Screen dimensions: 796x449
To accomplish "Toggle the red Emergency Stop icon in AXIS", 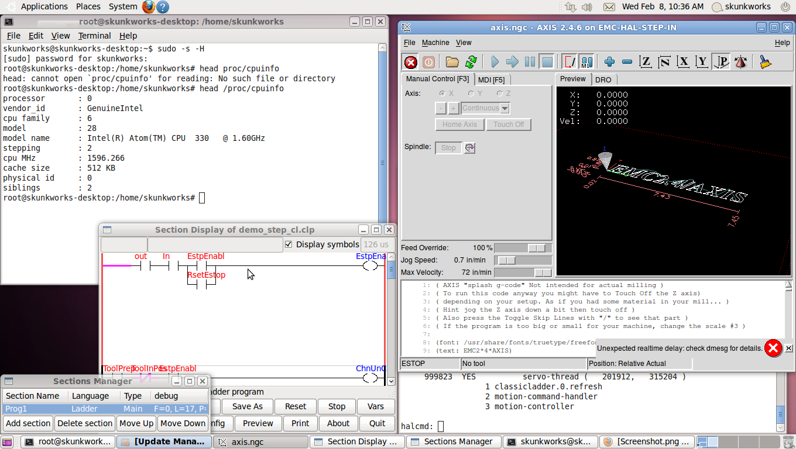I will [x=411, y=62].
